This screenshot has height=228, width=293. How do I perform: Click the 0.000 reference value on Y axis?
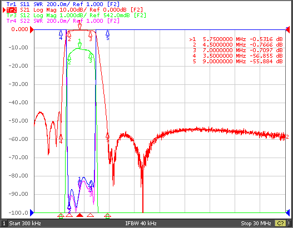pyautogui.click(x=19, y=29)
